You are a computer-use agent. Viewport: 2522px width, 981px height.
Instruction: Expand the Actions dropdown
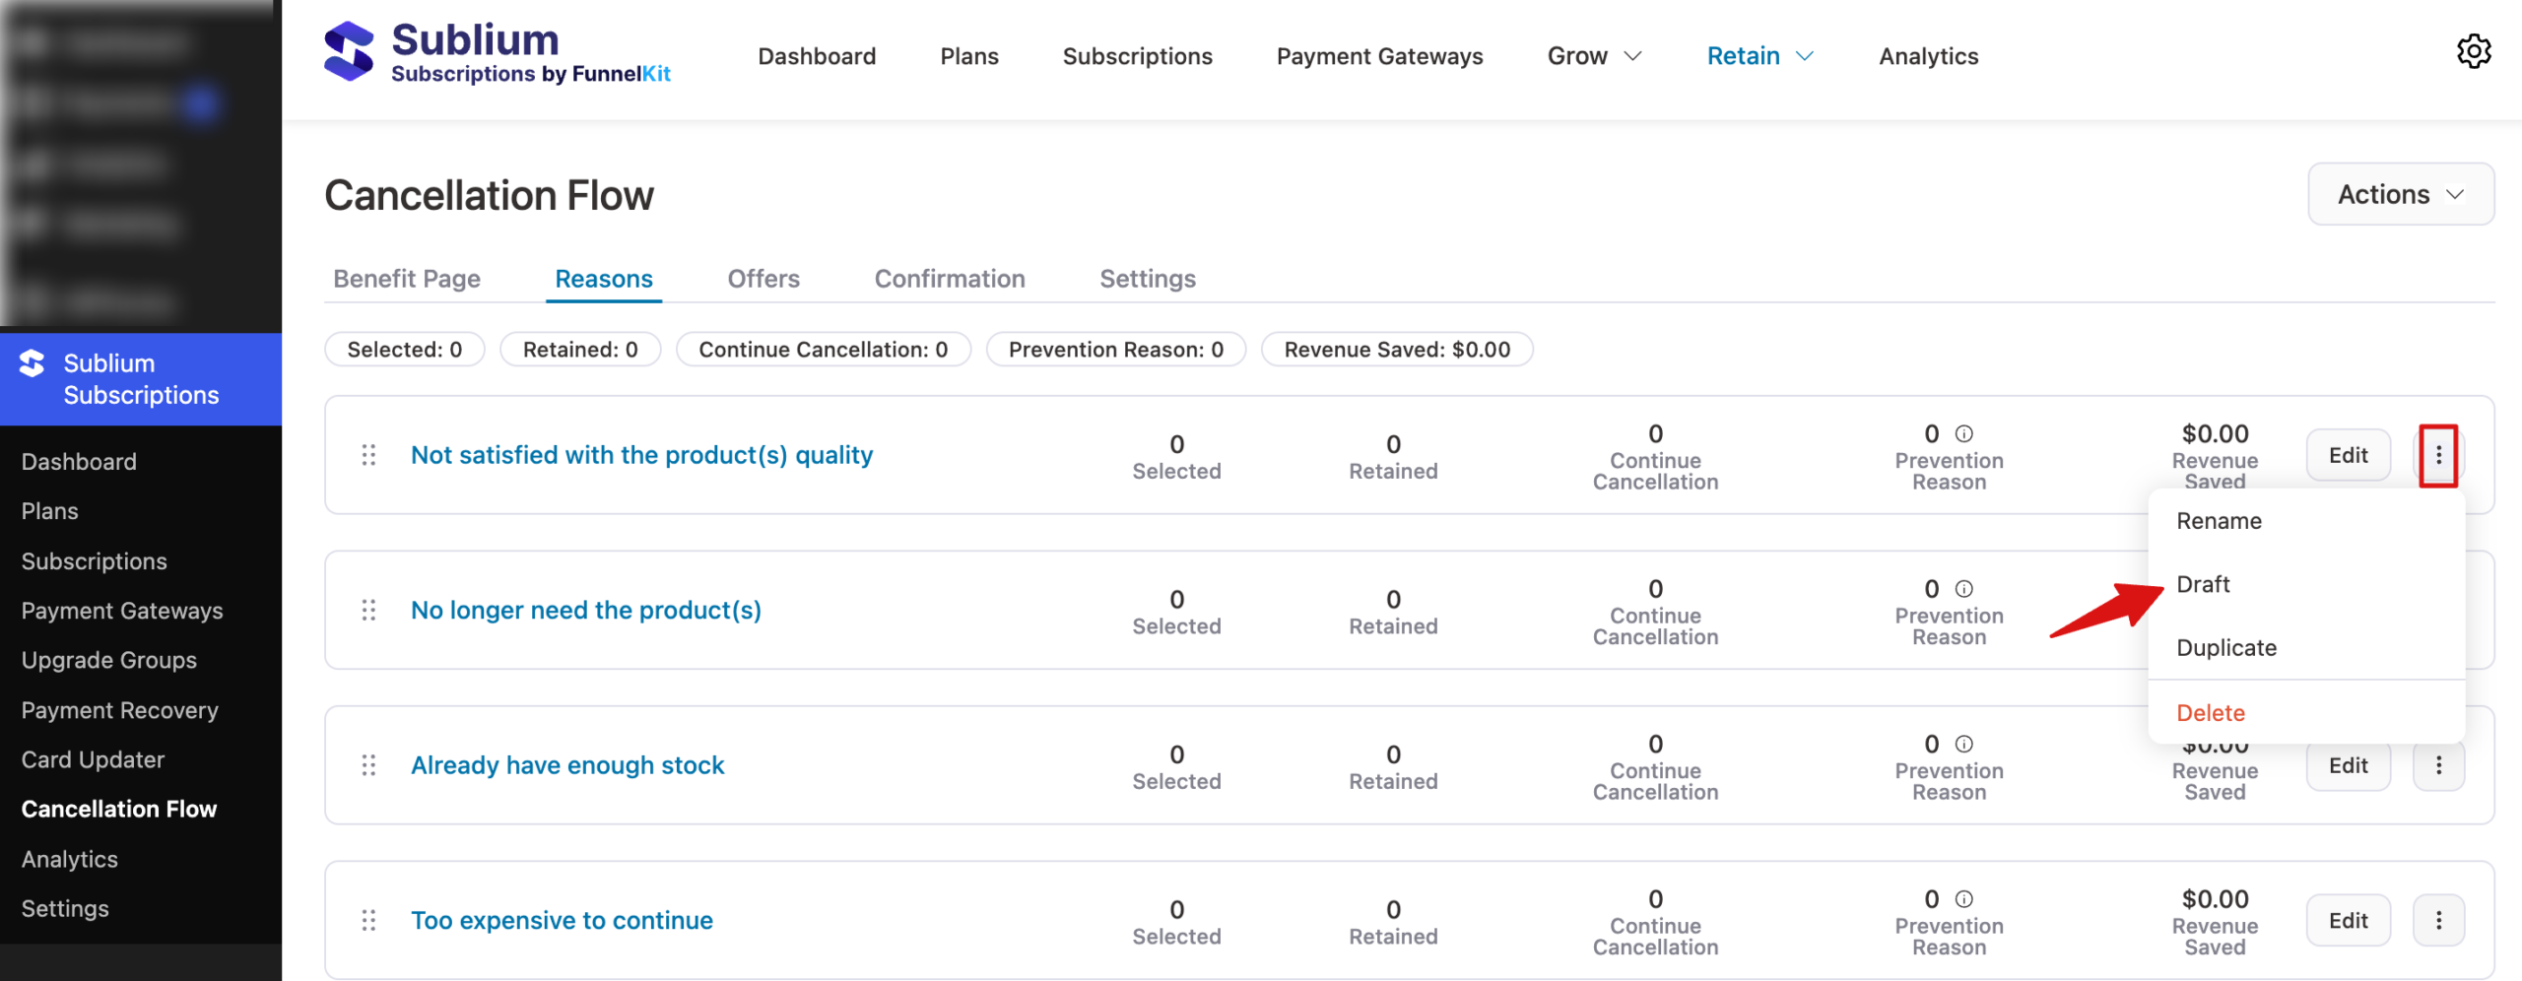(x=2400, y=195)
